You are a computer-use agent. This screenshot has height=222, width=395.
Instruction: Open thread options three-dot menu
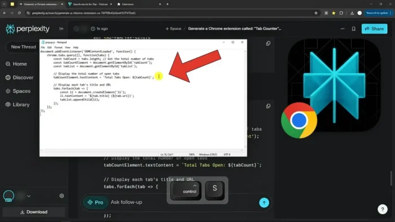(343, 29)
